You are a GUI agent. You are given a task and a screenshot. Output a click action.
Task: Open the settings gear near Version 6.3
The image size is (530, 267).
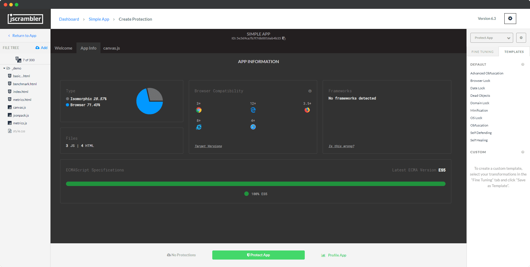(510, 18)
